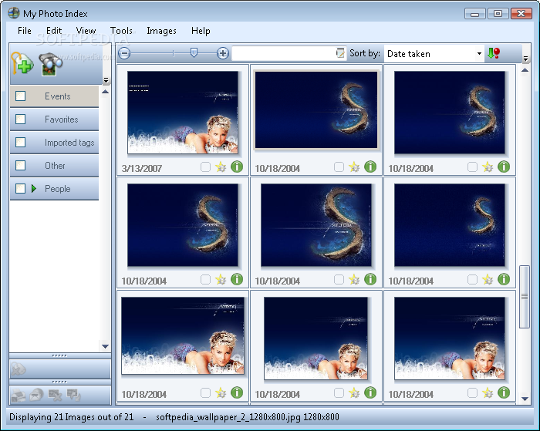Star the top-right thumbnail
The width and height of the screenshot is (540, 431).
(488, 167)
